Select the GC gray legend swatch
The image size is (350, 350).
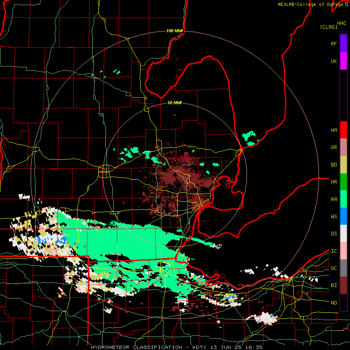click(x=343, y=268)
